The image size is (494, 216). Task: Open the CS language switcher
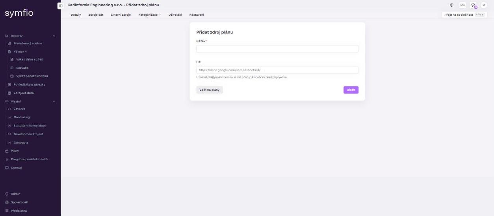462,5
